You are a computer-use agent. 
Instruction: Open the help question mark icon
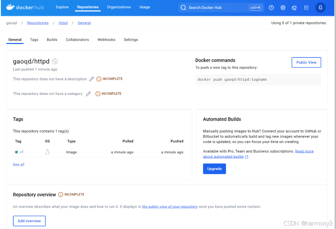click(271, 8)
